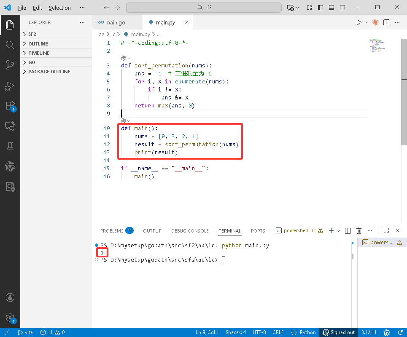
Task: Click the Signed out status item
Action: pos(339,332)
